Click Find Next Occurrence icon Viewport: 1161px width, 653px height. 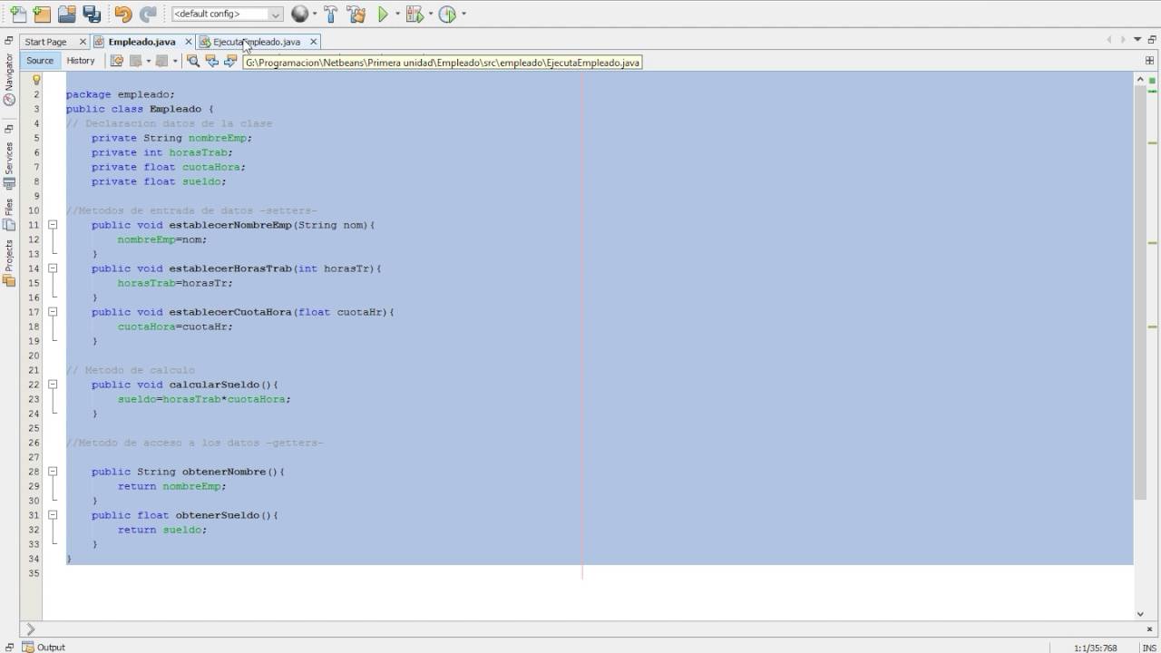pos(230,61)
